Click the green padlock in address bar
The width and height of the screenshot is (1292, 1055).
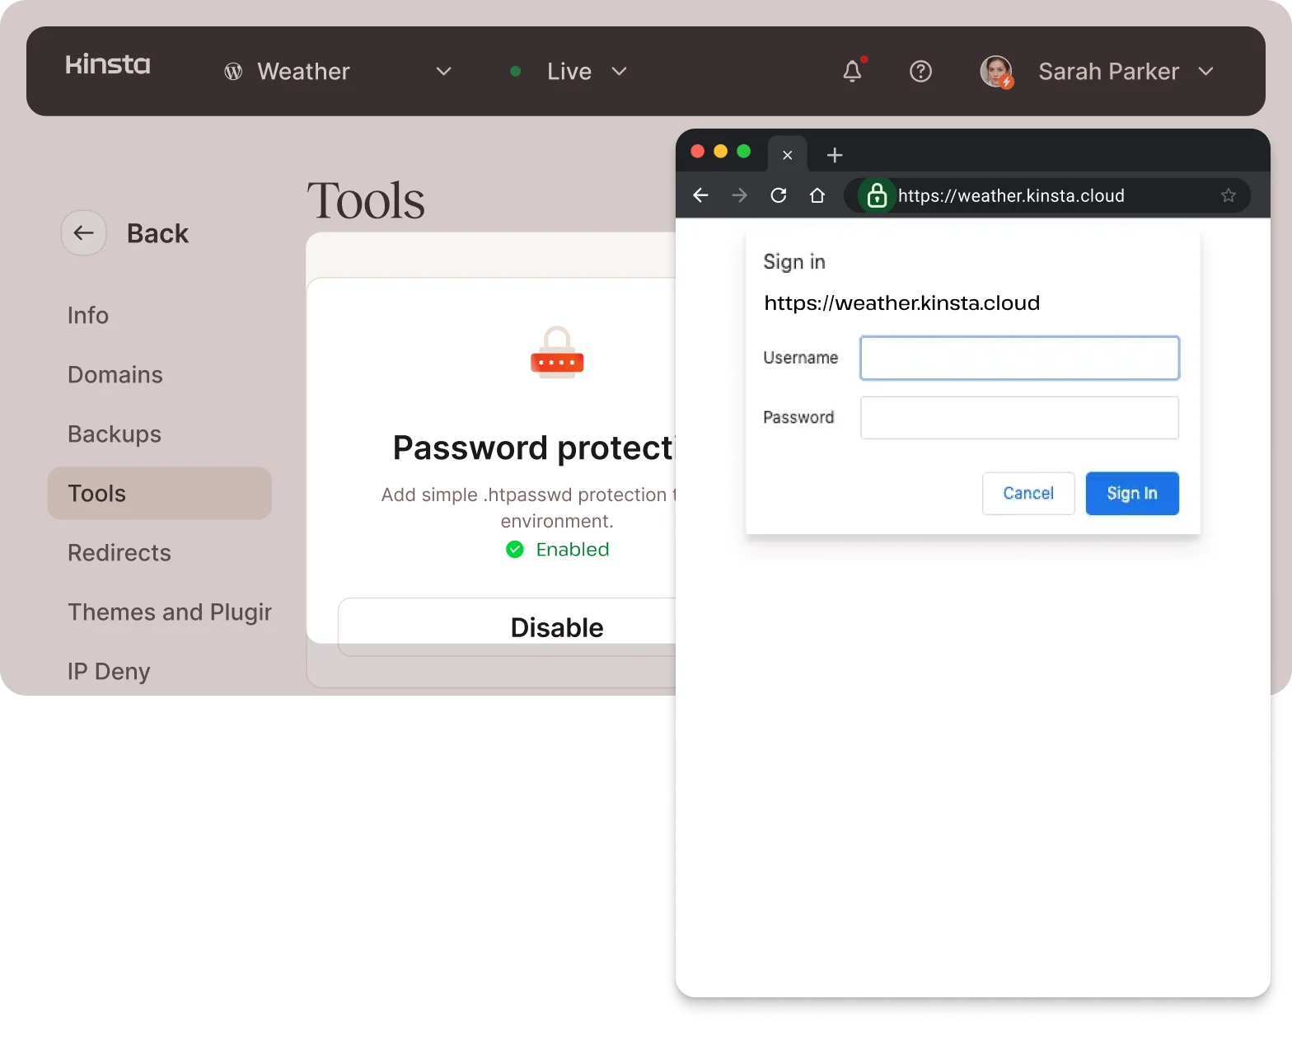coord(877,196)
